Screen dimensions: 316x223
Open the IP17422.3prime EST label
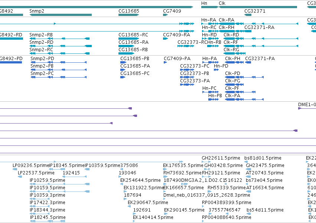pyautogui.click(x=48, y=203)
